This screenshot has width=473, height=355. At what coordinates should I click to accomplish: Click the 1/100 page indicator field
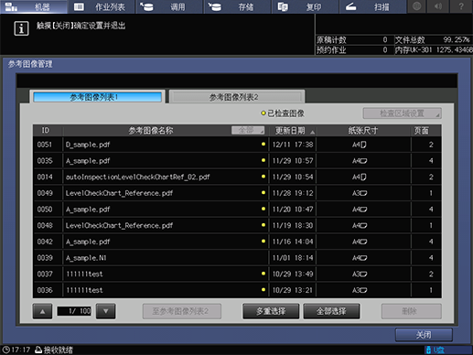coord(74,311)
